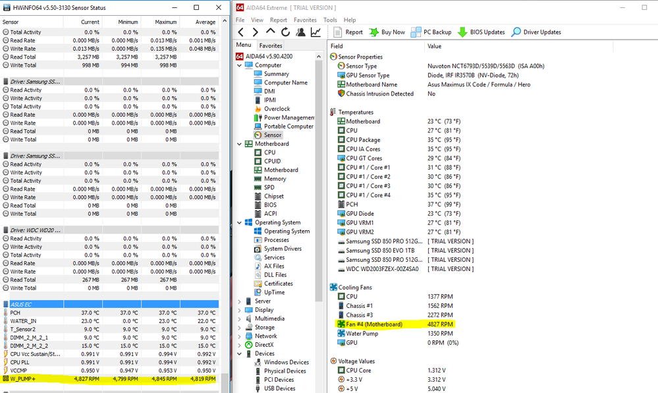658x393 pixels.
Task: Switch to the Favorites tab
Action: point(271,45)
